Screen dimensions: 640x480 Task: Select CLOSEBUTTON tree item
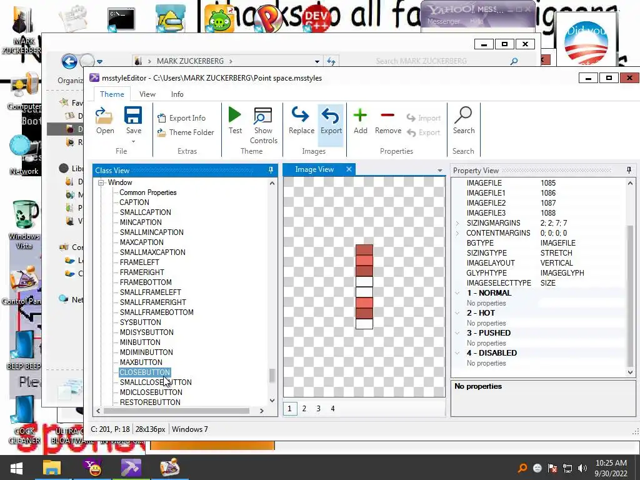pos(144,372)
